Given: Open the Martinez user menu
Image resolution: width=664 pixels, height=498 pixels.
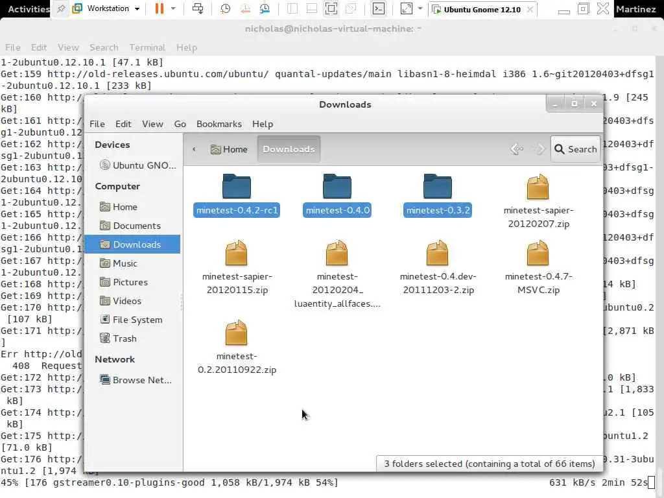Looking at the screenshot, I should tap(635, 9).
